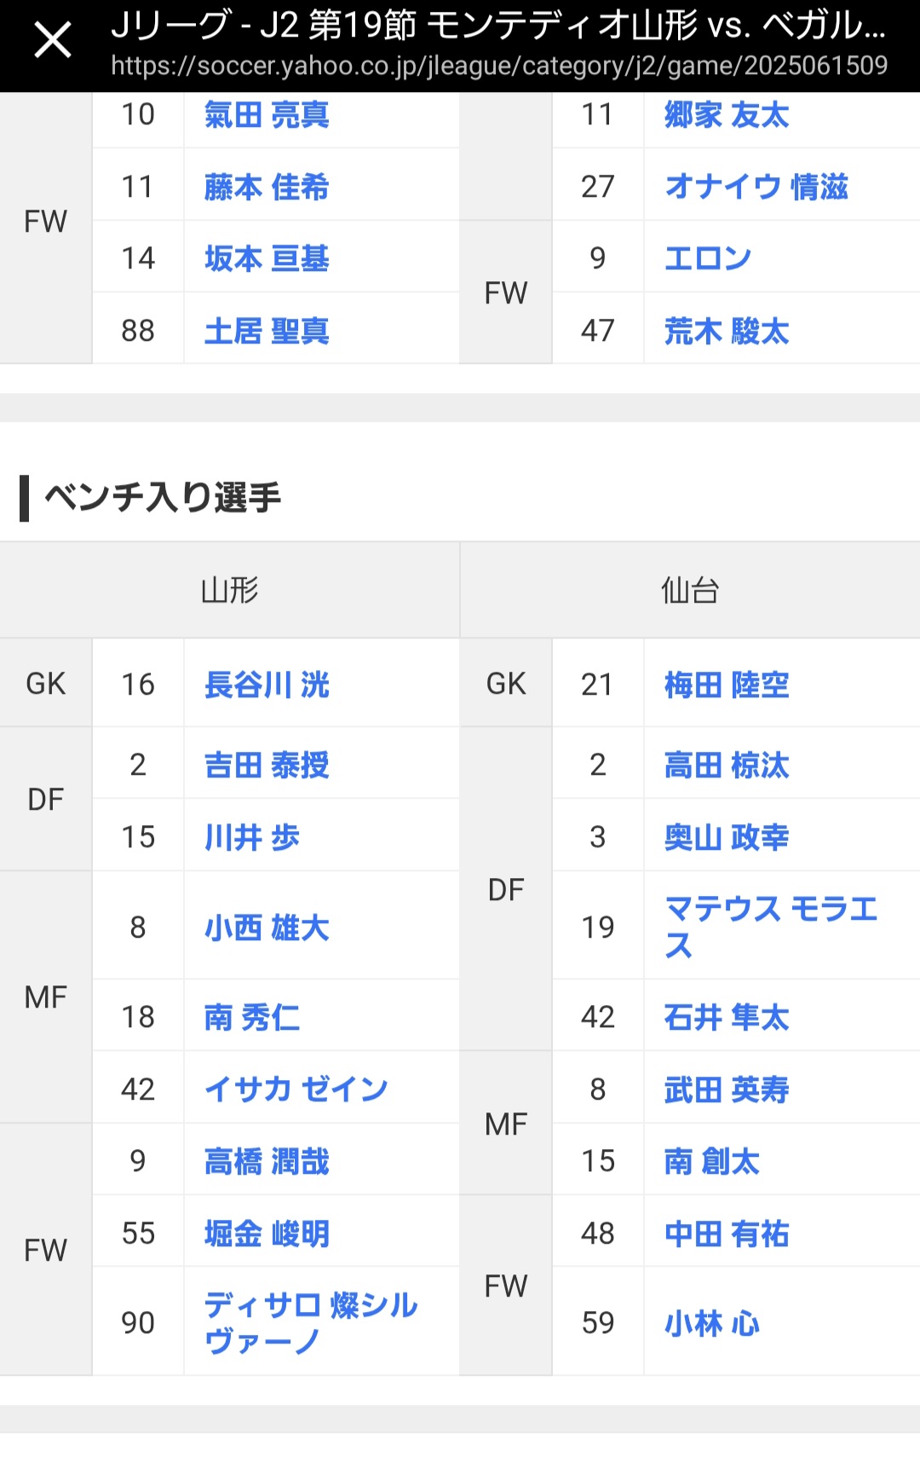Screen dimensions: 920x1468
Task: Select defender 吉田 泰授
Action: pyautogui.click(x=267, y=765)
